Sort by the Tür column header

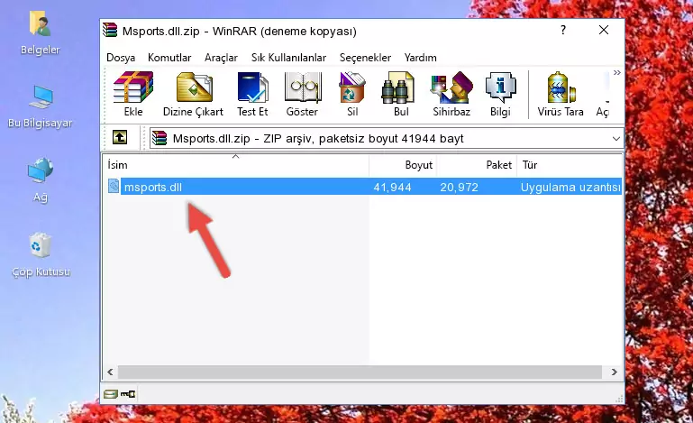[x=570, y=165]
